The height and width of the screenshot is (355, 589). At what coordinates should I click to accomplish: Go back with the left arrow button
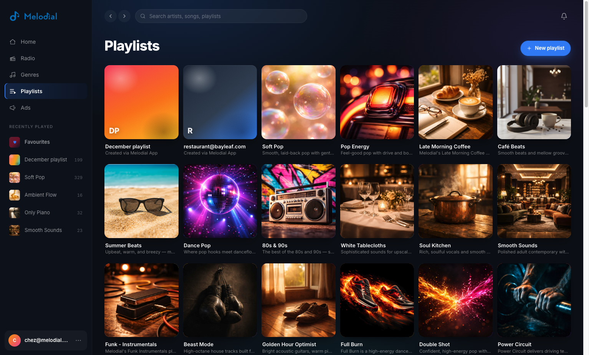111,16
